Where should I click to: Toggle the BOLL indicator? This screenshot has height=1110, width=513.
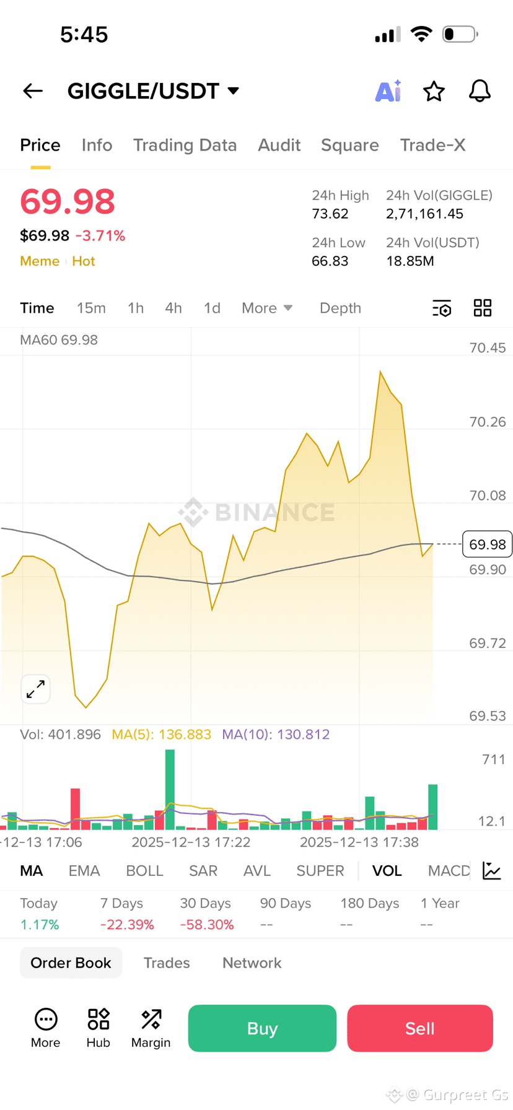(x=144, y=870)
